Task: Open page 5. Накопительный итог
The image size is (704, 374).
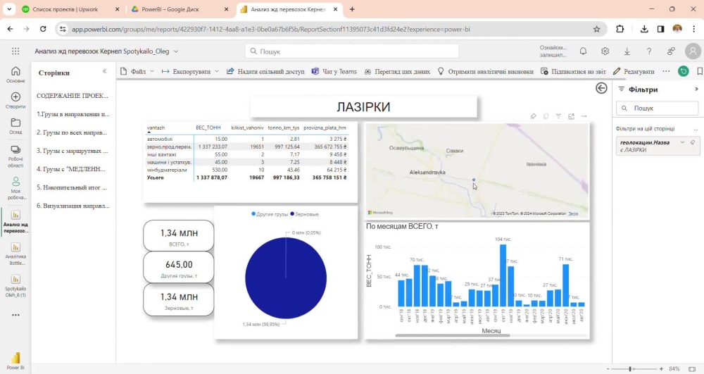Action: click(72, 187)
